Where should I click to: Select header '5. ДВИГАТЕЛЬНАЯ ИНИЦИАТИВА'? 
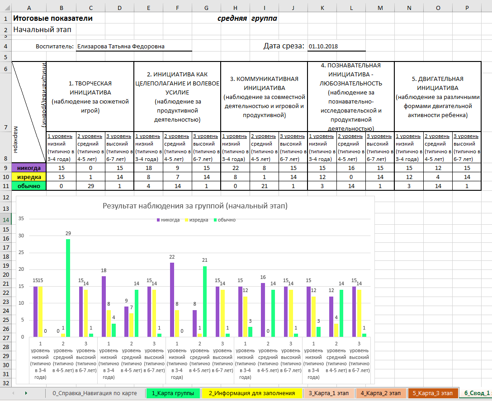[x=438, y=97]
